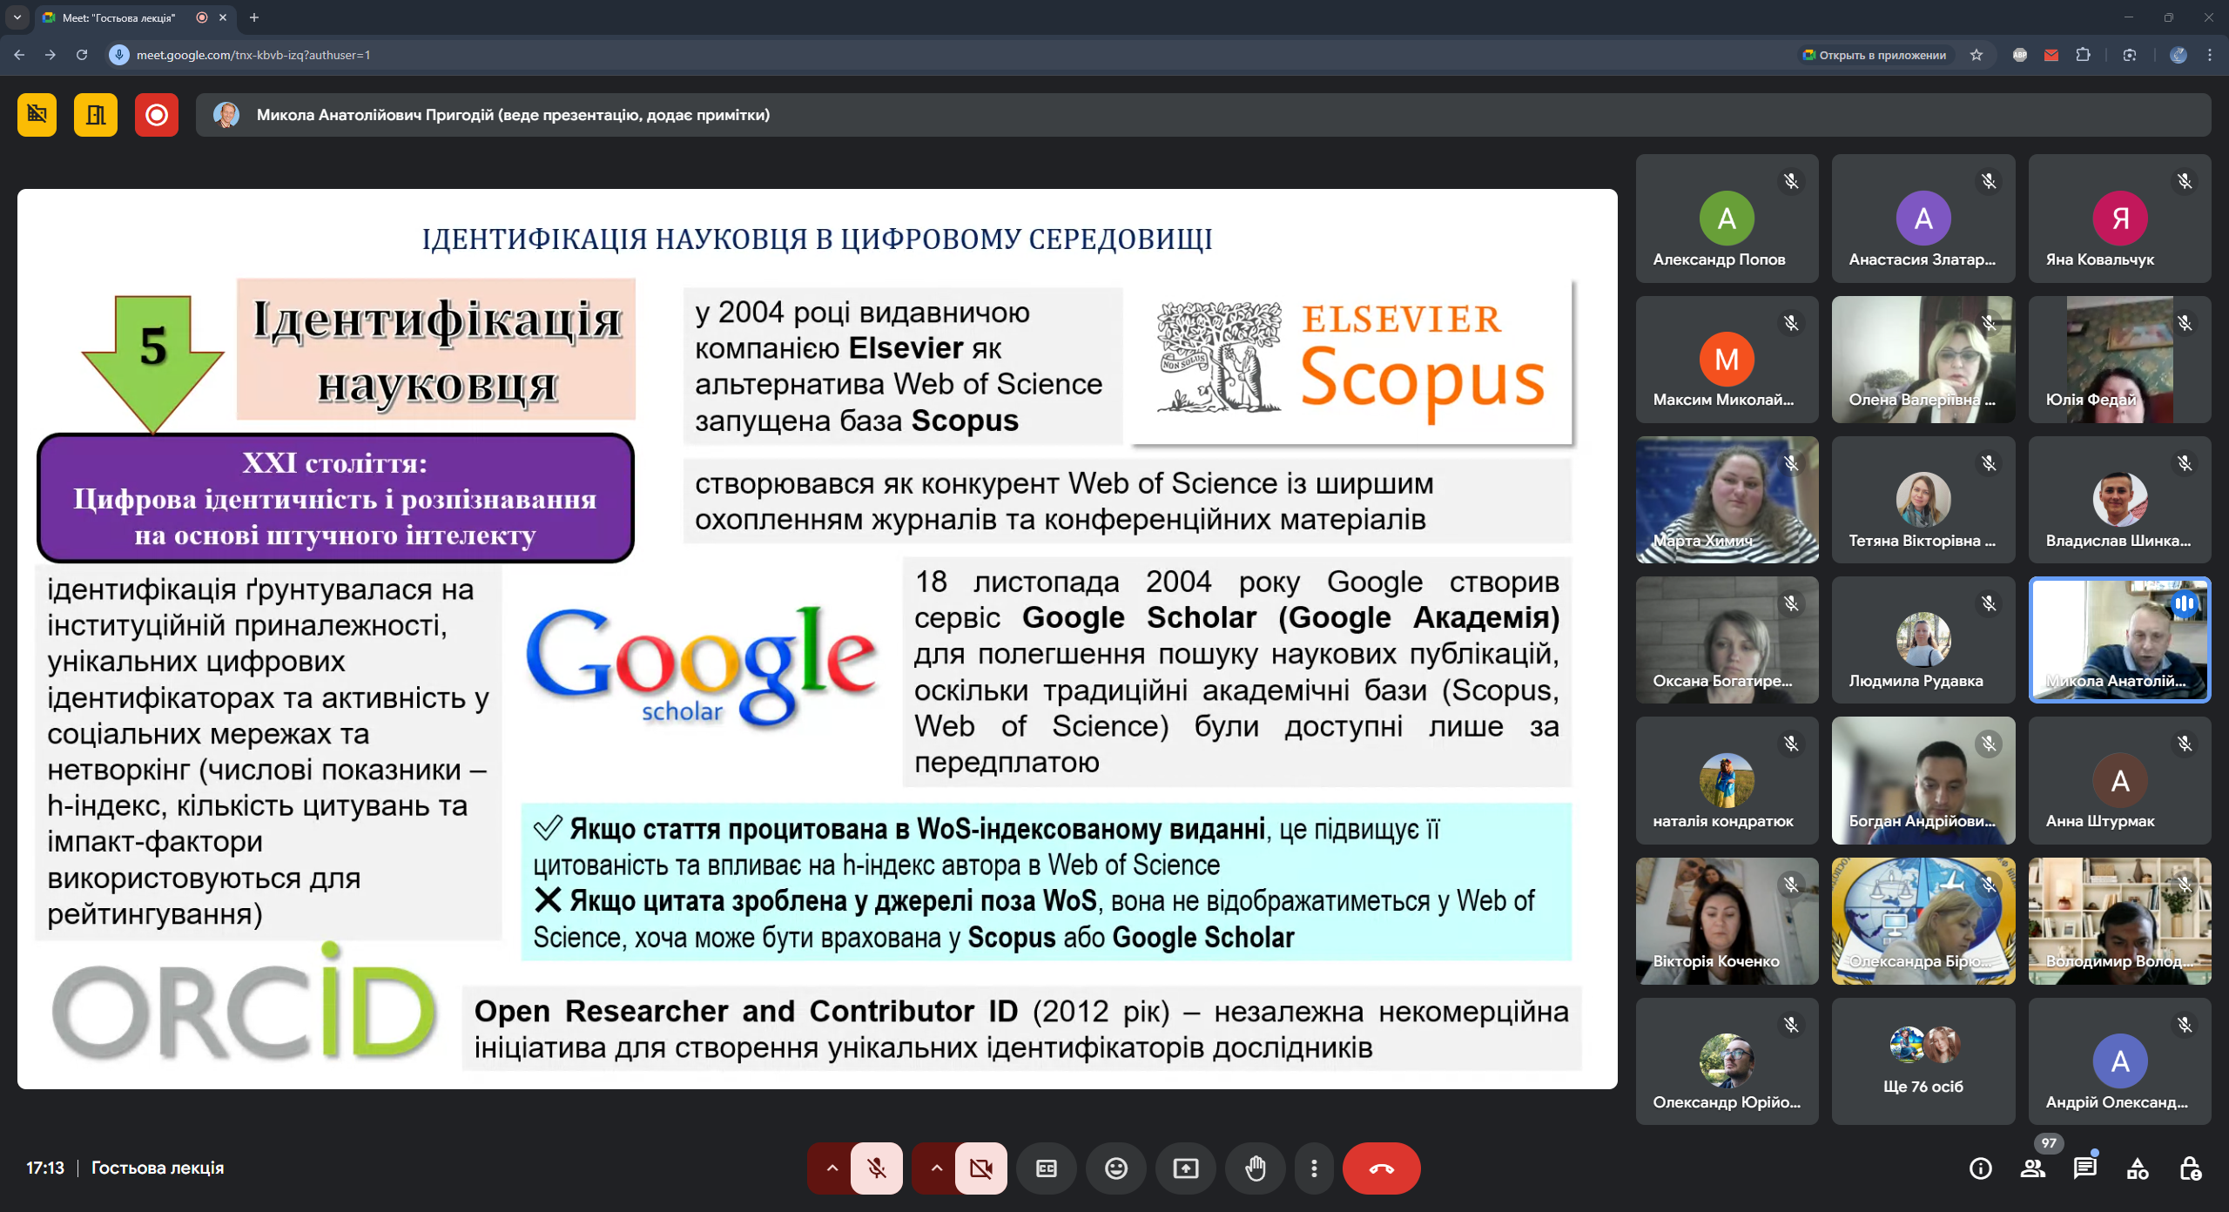
Task: Select Володимир Волод... video tile
Action: click(2120, 921)
